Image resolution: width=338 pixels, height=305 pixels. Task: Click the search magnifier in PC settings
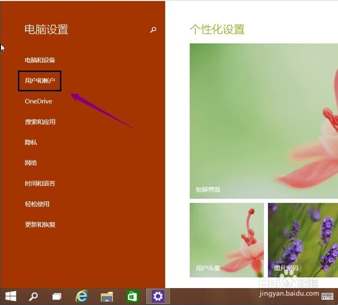(x=153, y=30)
